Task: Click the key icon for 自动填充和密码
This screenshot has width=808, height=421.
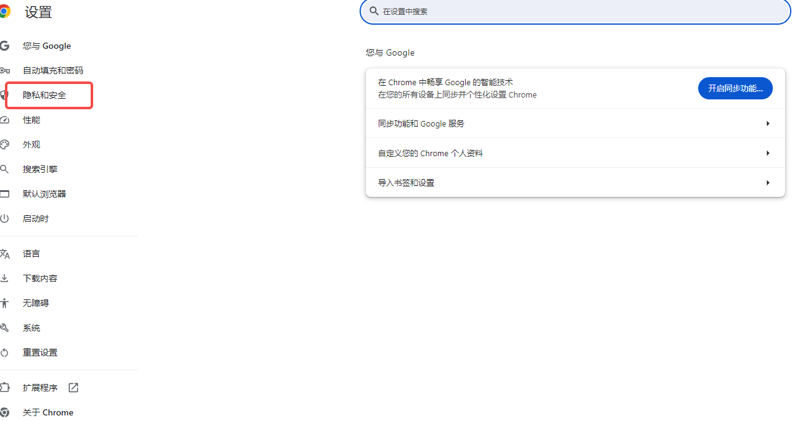Action: (x=4, y=70)
